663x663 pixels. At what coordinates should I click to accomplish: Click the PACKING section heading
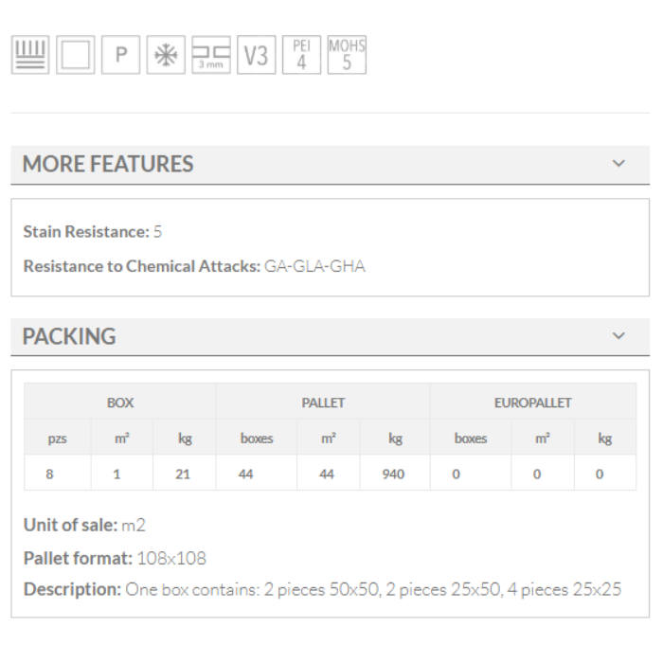pos(69,336)
